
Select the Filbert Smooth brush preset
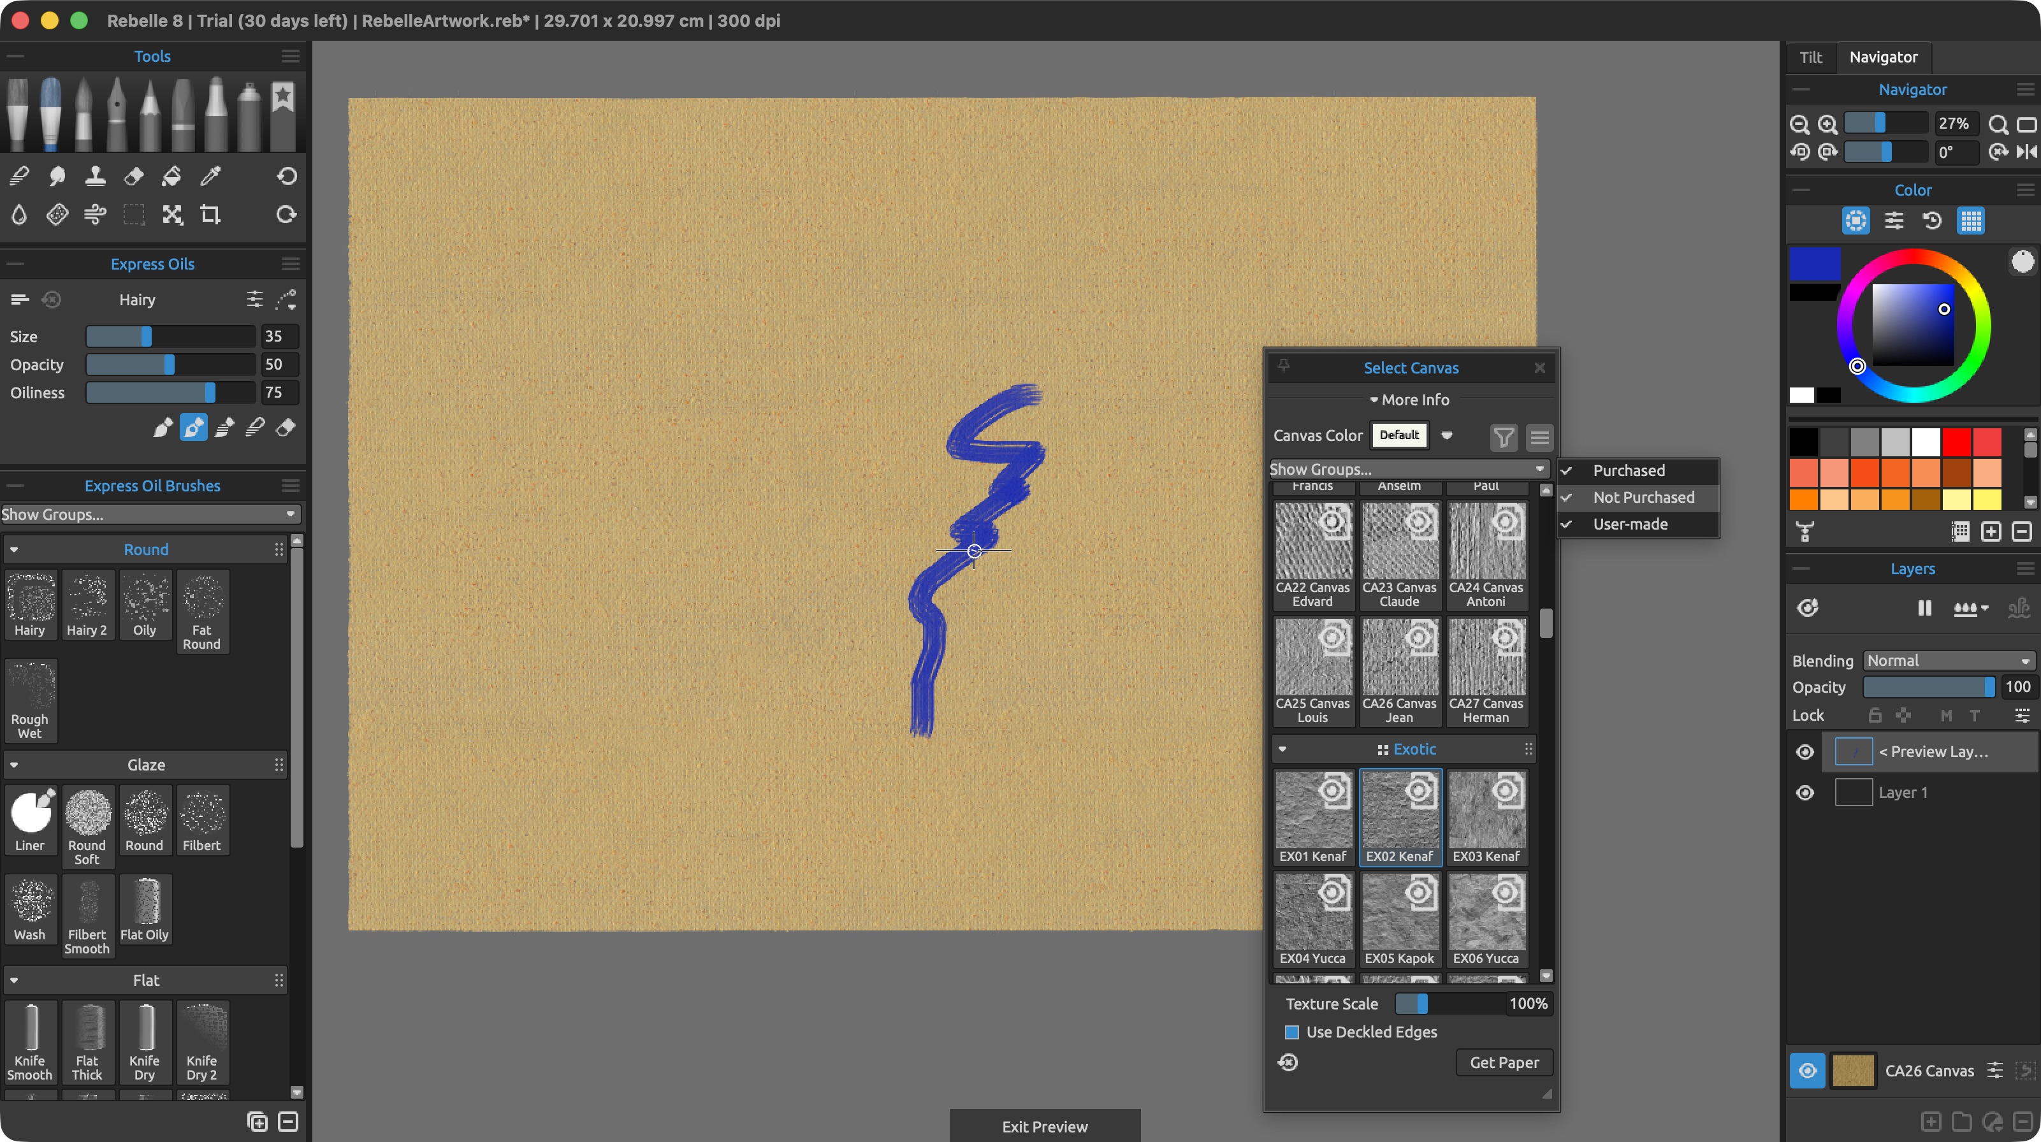[x=87, y=916]
